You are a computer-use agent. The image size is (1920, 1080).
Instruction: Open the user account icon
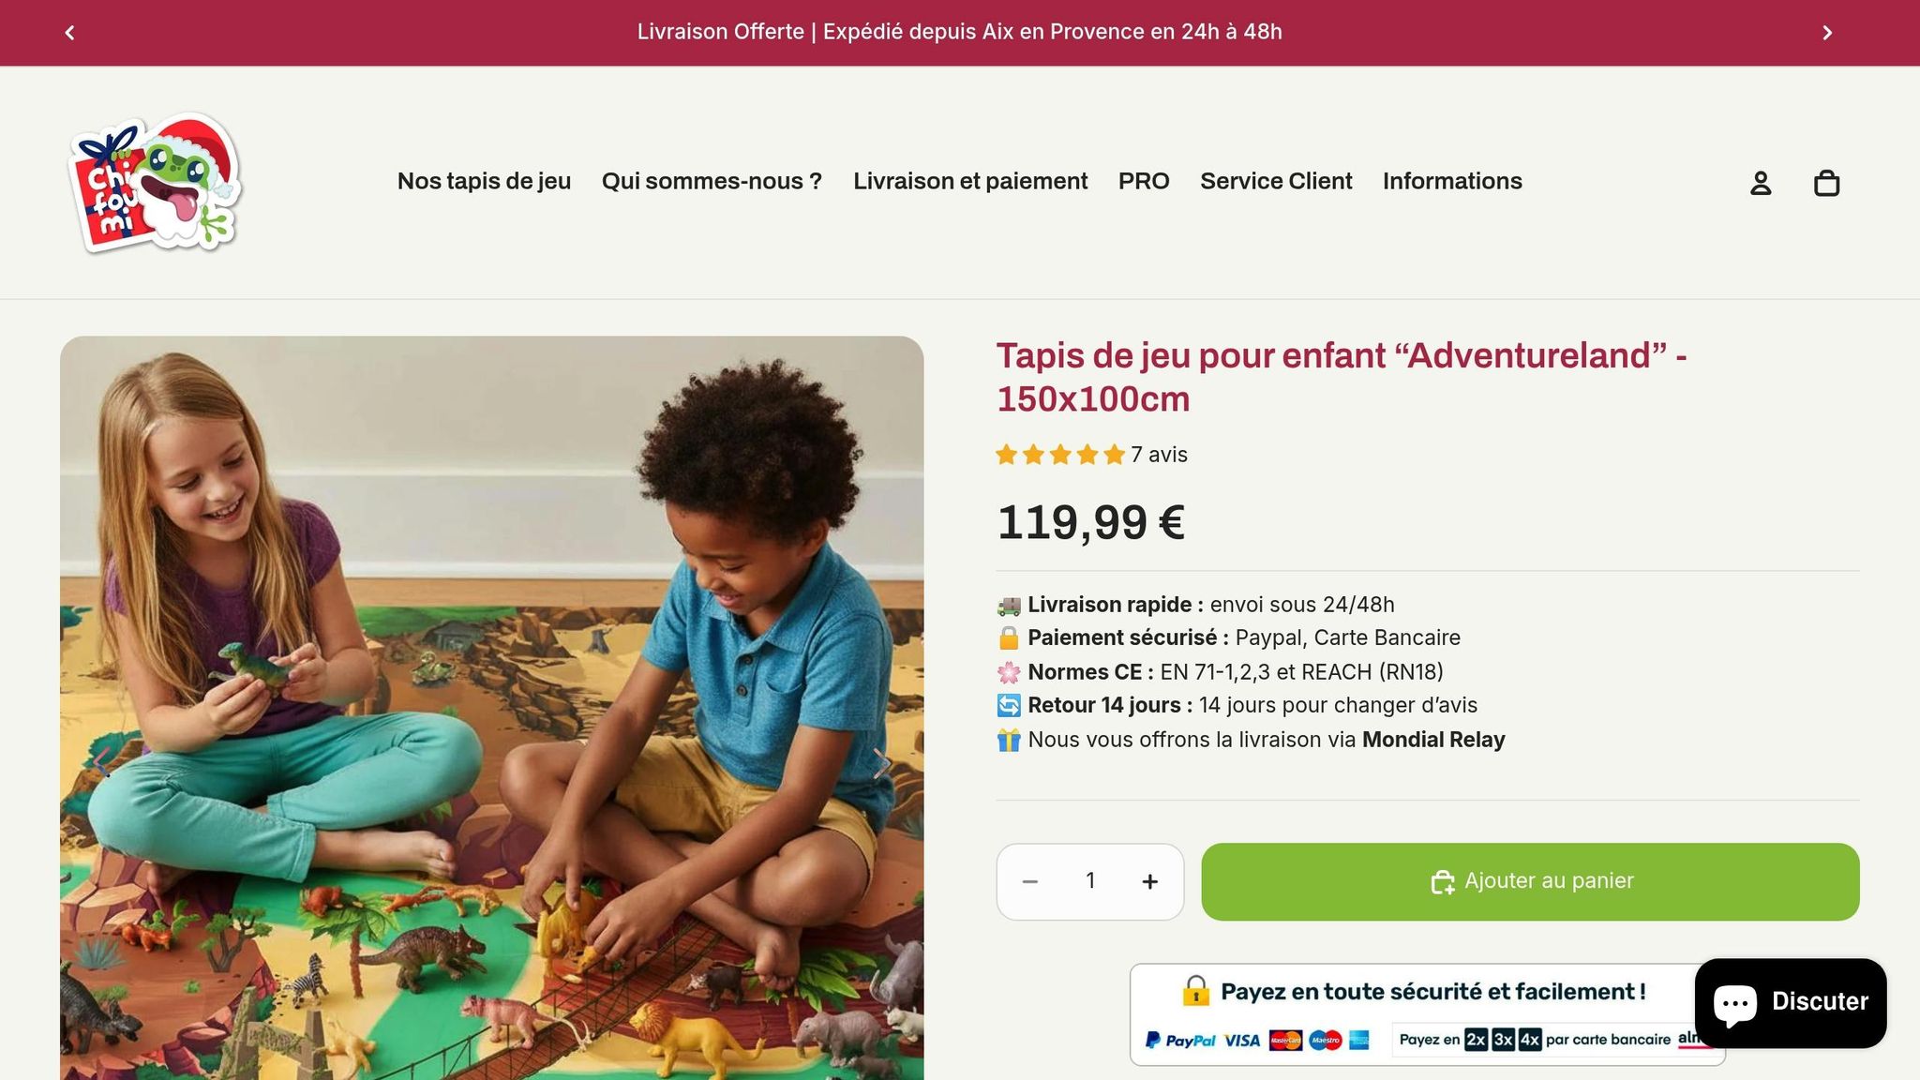(x=1761, y=183)
